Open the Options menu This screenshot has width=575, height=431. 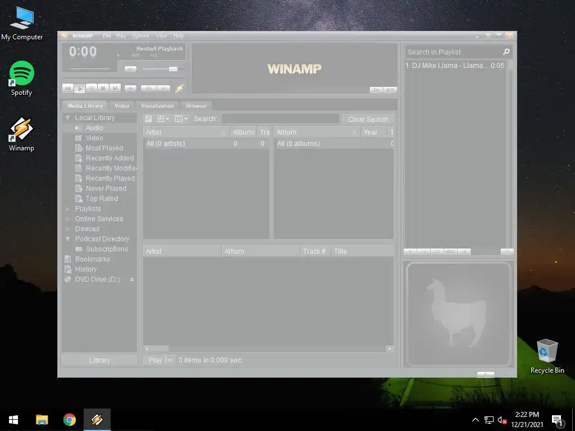pos(140,36)
